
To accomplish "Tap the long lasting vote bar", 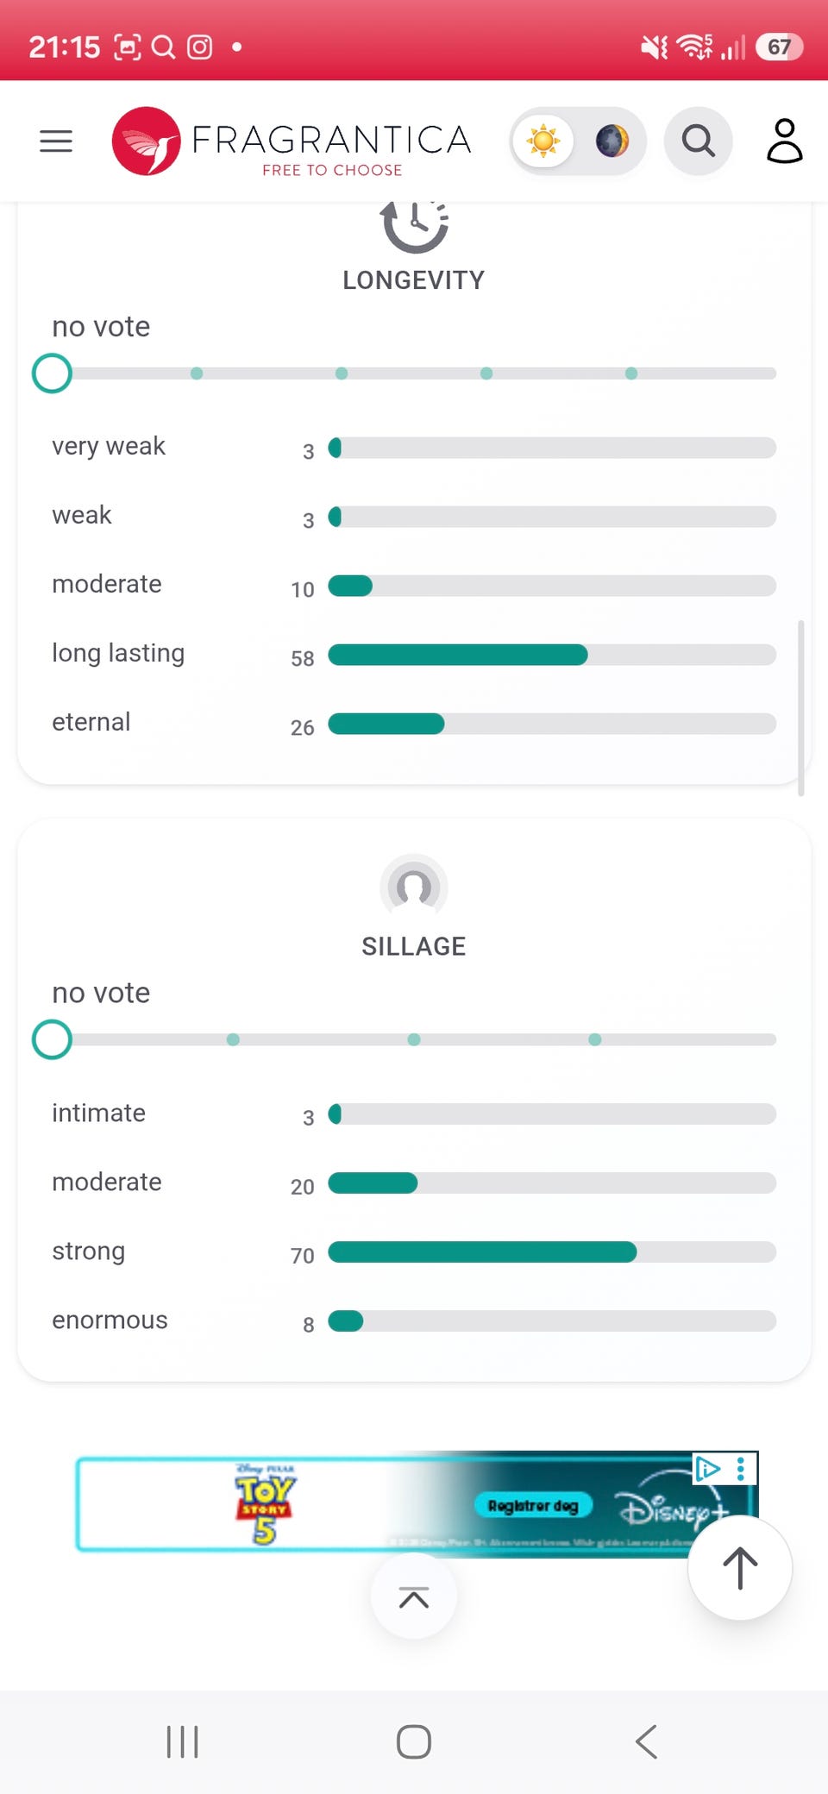I will pyautogui.click(x=552, y=655).
